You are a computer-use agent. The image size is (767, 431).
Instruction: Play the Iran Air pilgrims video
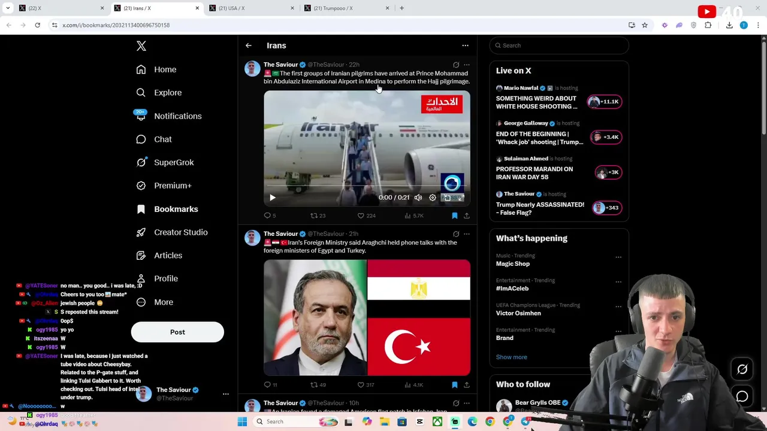pyautogui.click(x=273, y=198)
